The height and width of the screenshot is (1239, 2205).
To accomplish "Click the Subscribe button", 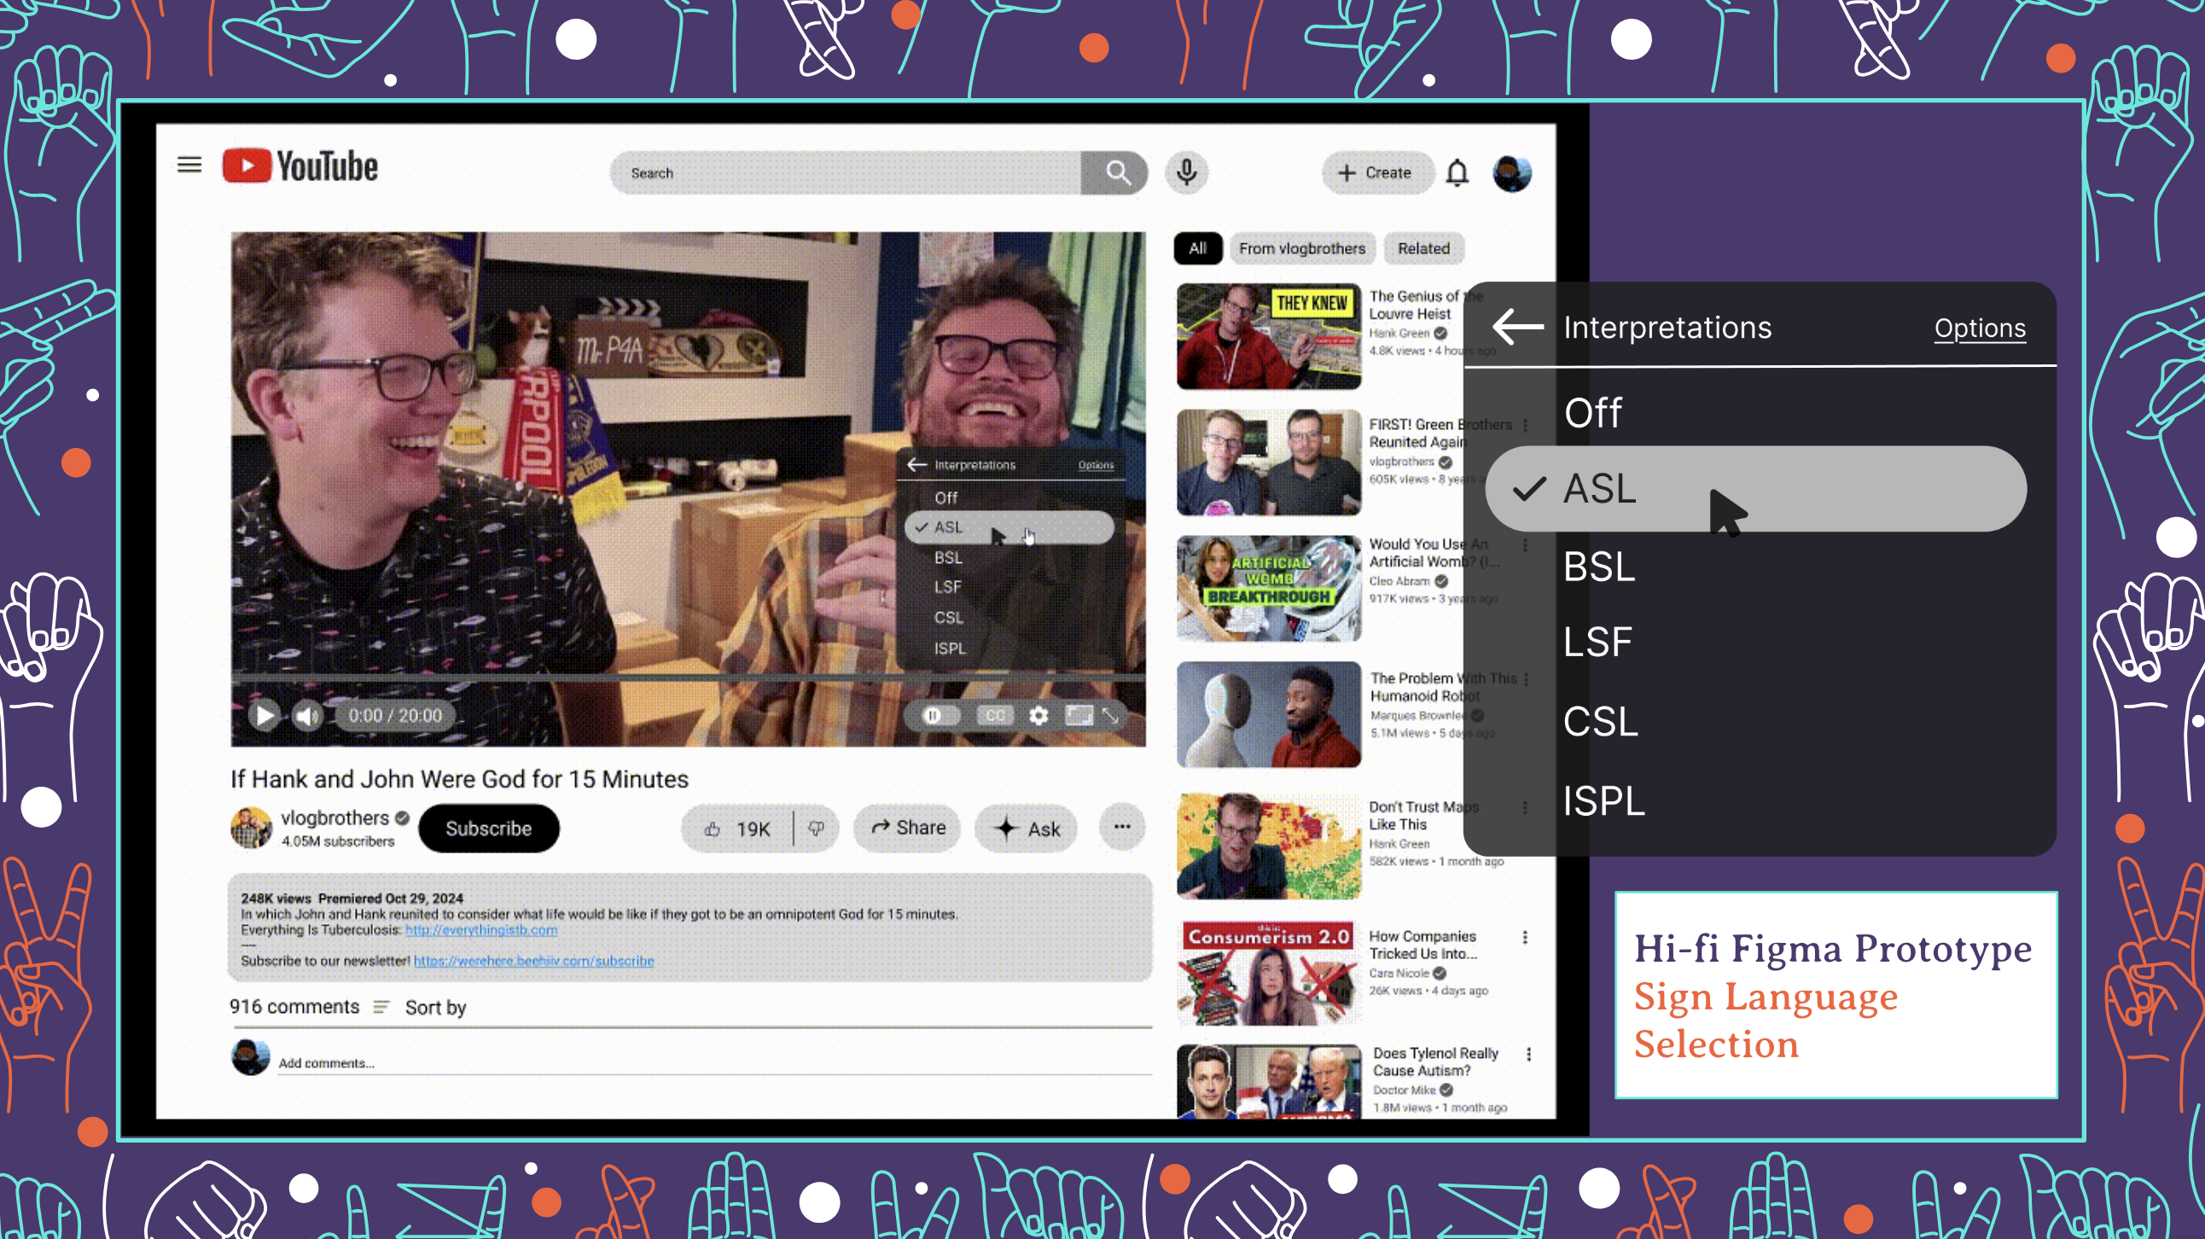I will tap(488, 829).
